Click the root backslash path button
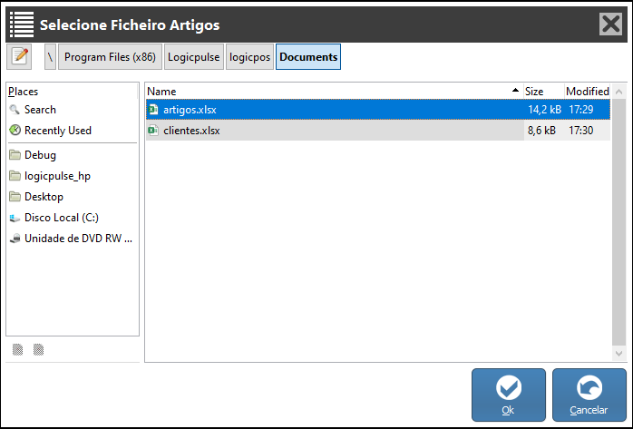The image size is (633, 429). tap(51, 57)
